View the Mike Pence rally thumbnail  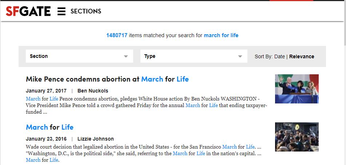click(x=297, y=89)
